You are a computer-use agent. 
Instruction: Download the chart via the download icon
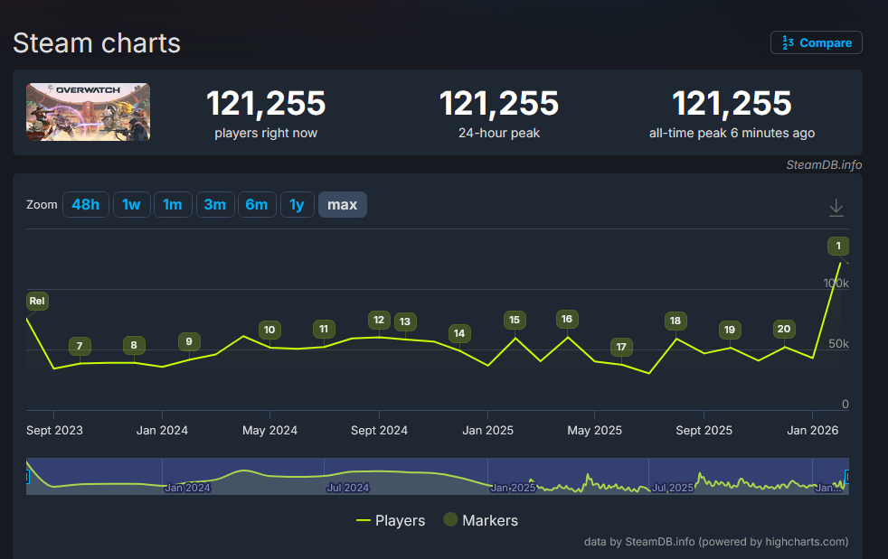pyautogui.click(x=836, y=208)
